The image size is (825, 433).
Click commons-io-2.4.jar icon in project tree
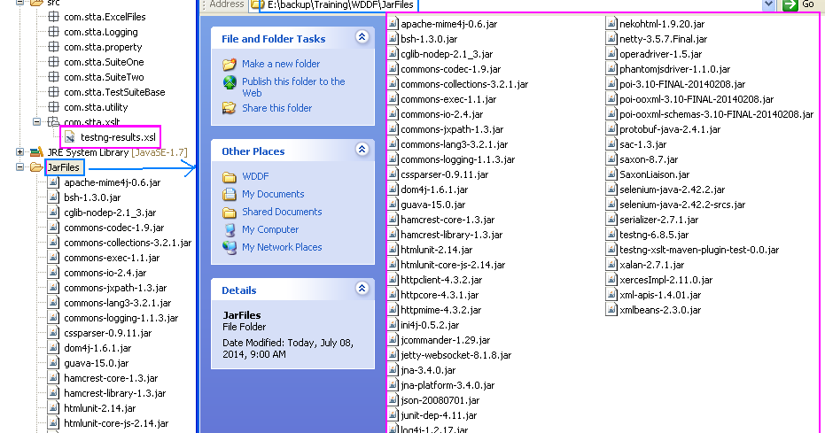point(53,273)
